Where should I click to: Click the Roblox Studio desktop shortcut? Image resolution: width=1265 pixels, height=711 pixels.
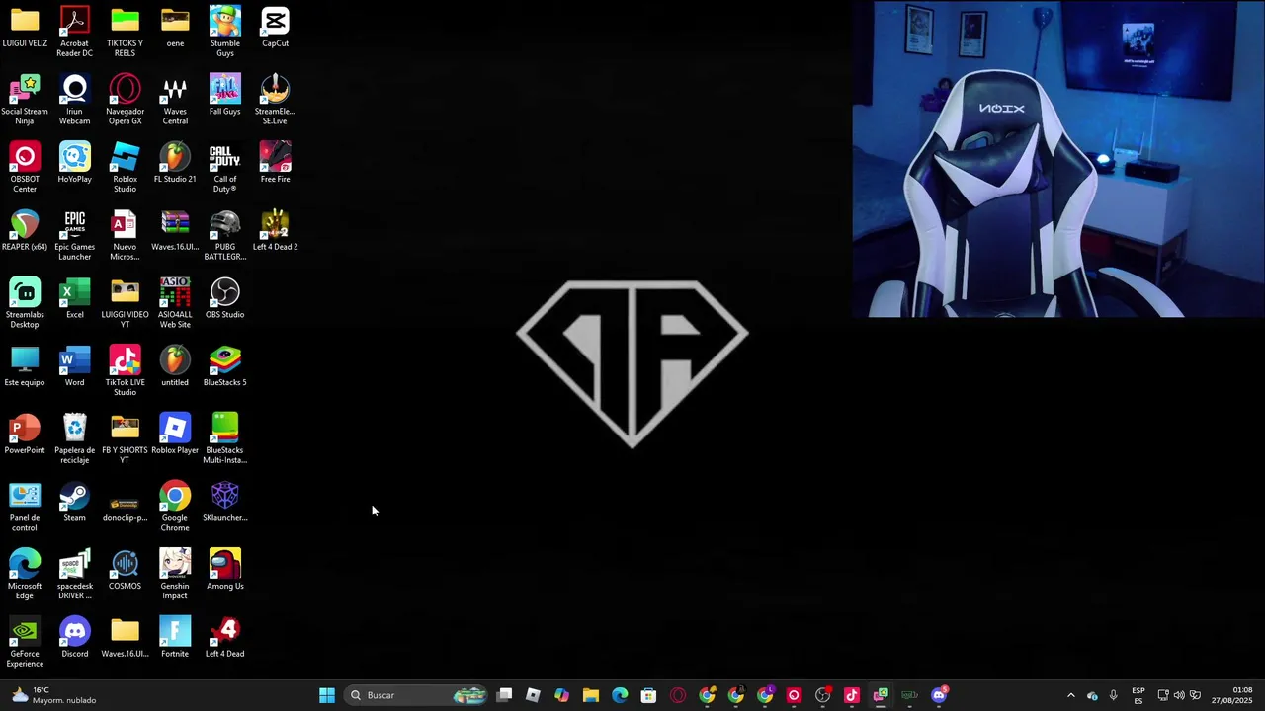point(125,168)
